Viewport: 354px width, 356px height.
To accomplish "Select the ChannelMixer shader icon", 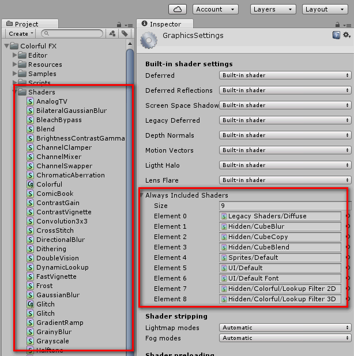I will (x=30, y=157).
